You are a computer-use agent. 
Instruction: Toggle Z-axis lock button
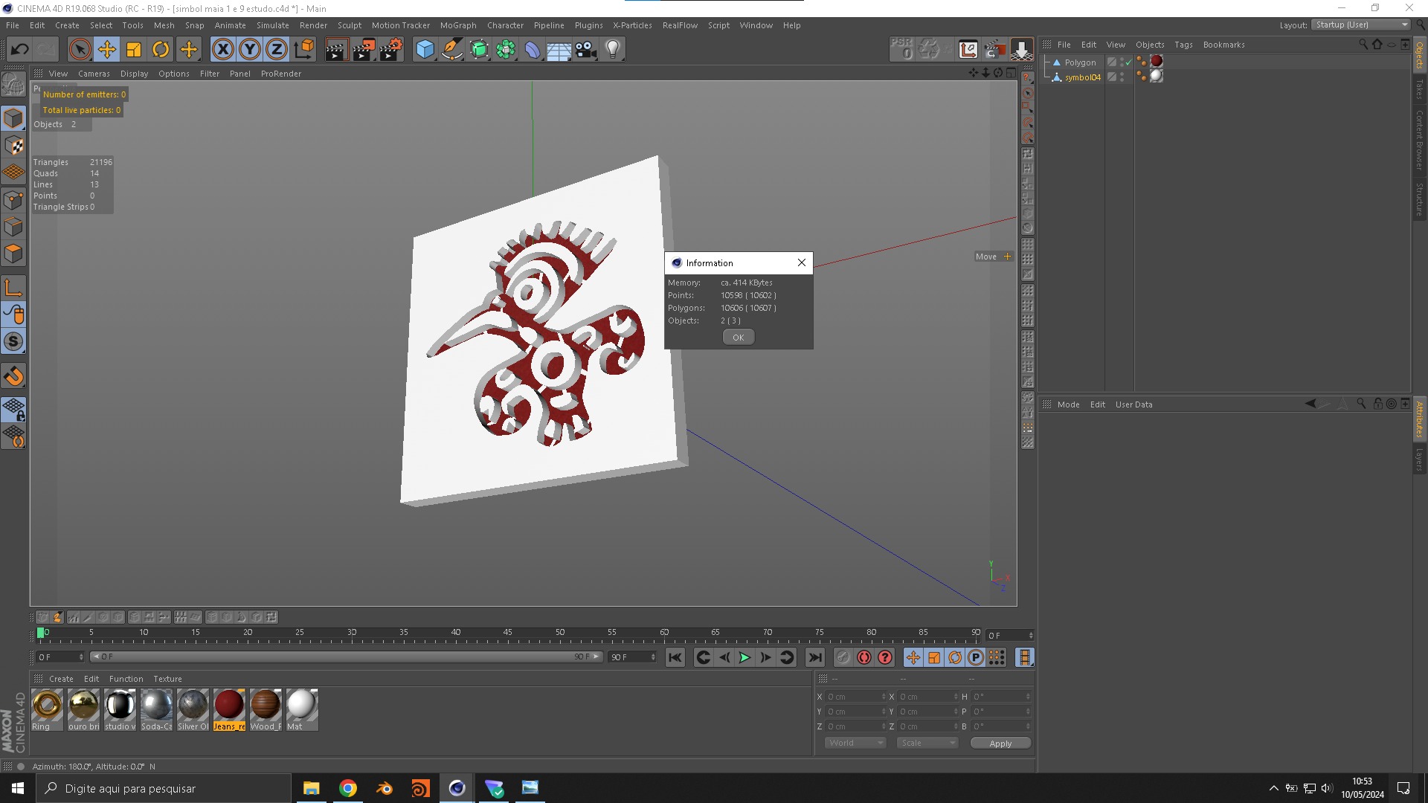tap(276, 50)
